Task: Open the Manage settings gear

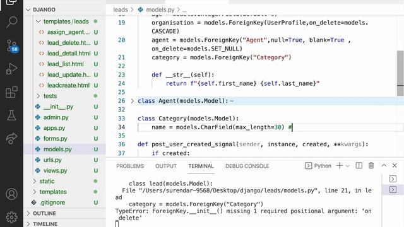Action: (x=11, y=217)
